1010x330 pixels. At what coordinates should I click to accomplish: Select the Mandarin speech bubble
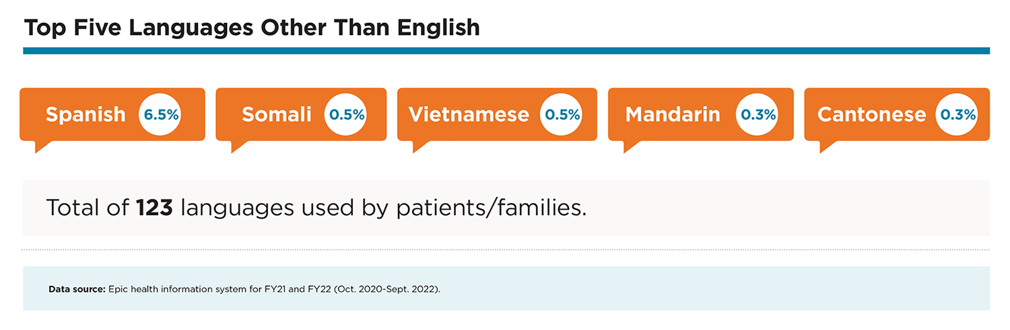click(701, 115)
